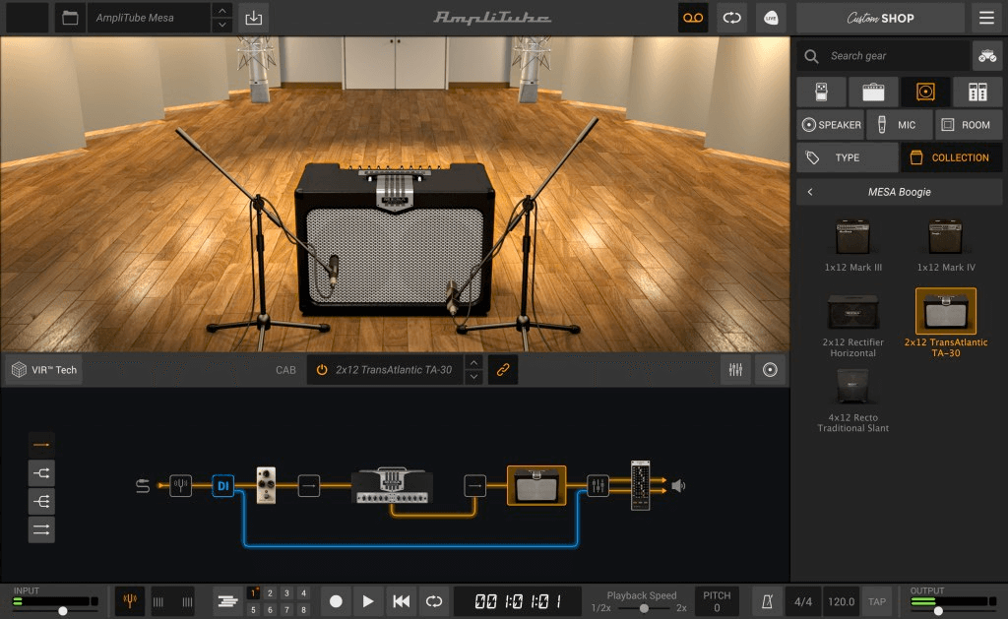Select the Mesa amp head in chain
This screenshot has width=1008, height=619.
[x=392, y=485]
